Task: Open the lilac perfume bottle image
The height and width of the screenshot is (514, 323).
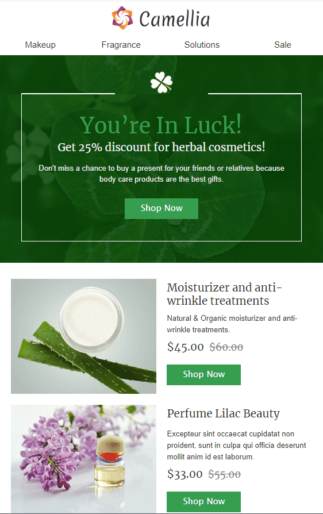Action: tap(83, 459)
